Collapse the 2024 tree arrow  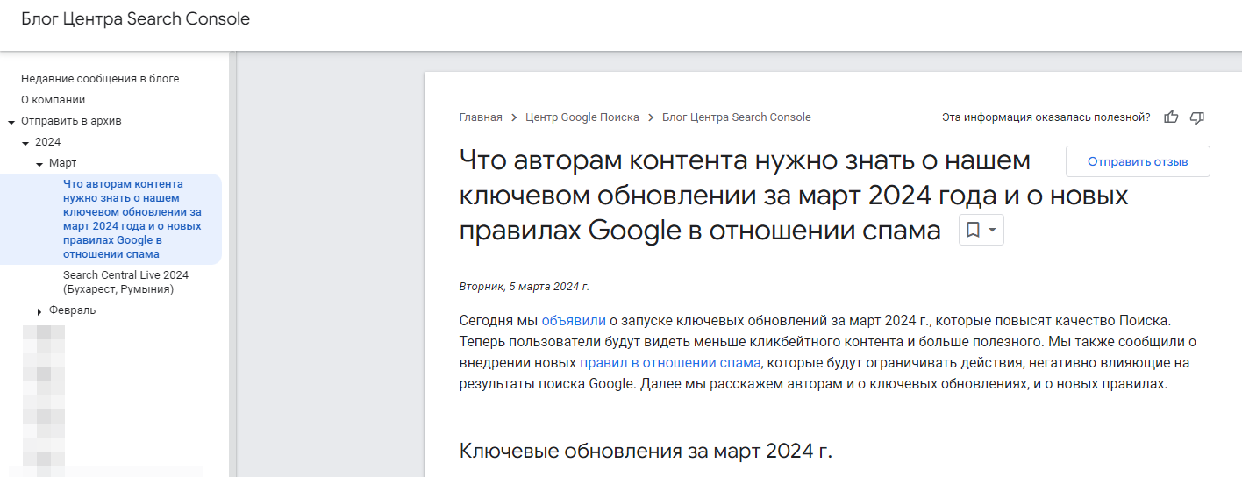coord(25,143)
